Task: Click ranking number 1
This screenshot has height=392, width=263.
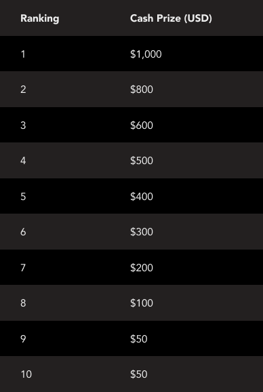Action: pos(23,54)
